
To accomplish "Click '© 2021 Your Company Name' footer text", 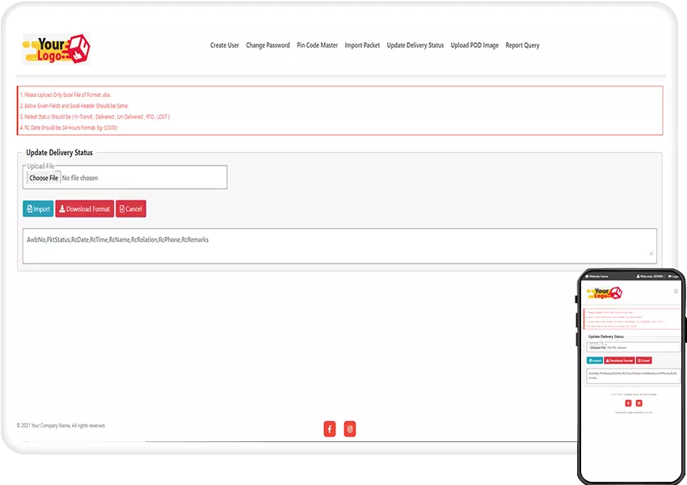I will click(x=61, y=425).
